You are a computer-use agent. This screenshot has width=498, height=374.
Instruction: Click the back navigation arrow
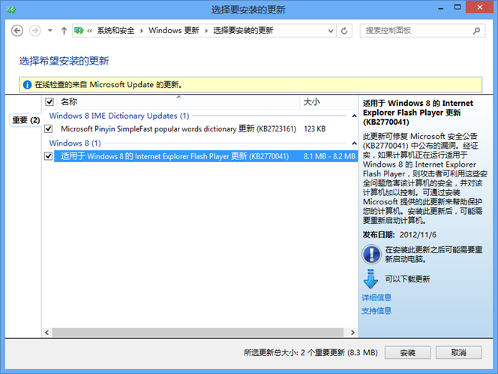pos(16,31)
